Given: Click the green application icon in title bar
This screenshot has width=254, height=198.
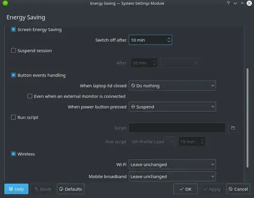Looking at the screenshot, I should [x=5, y=3].
